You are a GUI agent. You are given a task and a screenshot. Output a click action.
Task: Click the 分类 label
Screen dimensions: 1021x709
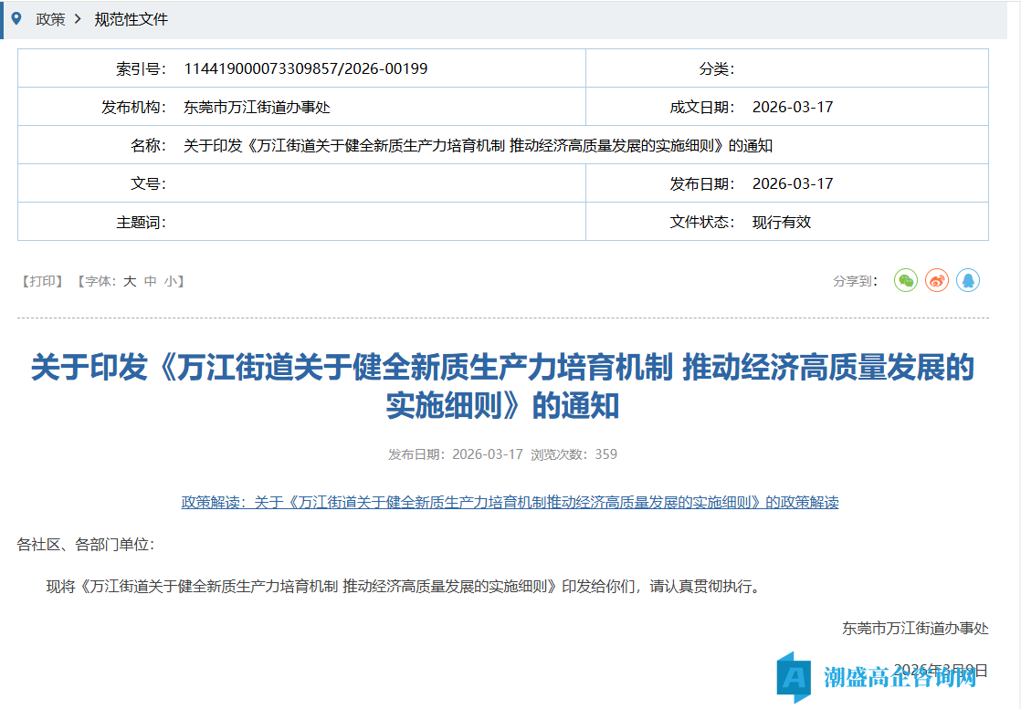point(716,68)
